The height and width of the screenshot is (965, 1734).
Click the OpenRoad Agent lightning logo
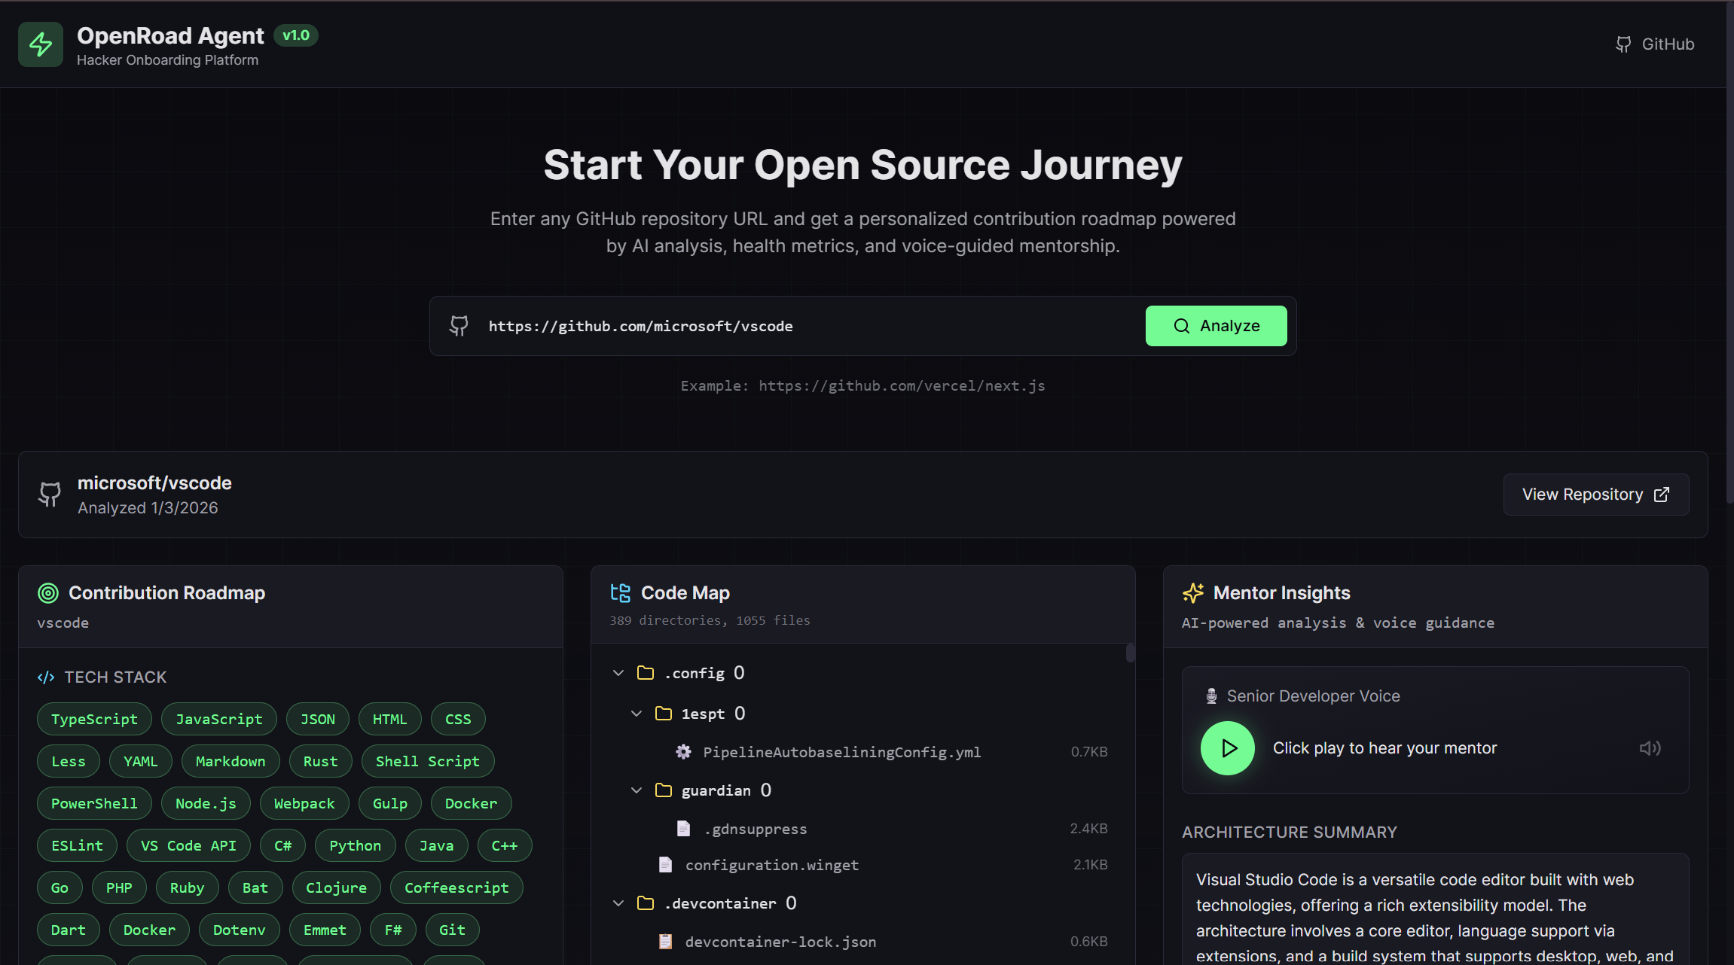pos(41,44)
